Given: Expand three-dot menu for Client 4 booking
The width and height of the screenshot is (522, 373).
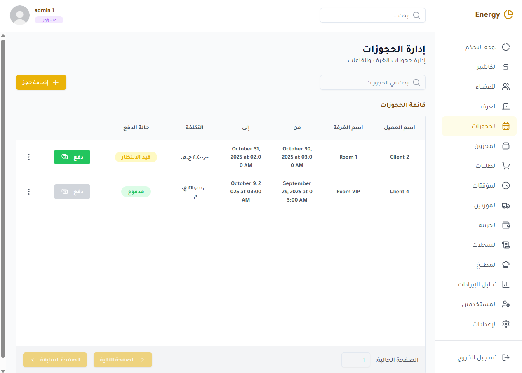Looking at the screenshot, I should (29, 192).
